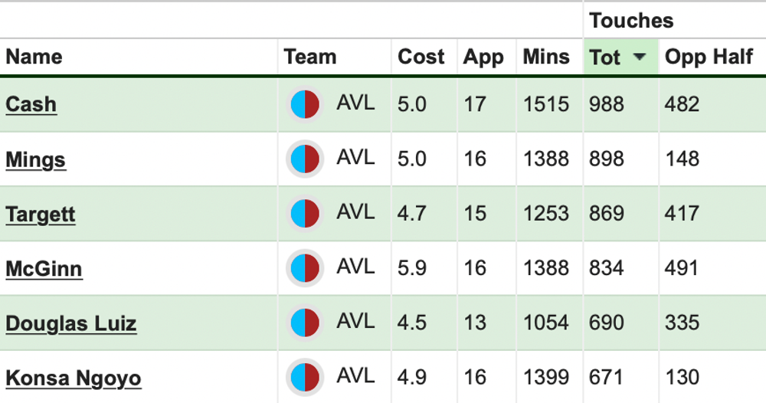Open the Mings player link
Viewport: 766px width, 403px height.
coord(36,159)
